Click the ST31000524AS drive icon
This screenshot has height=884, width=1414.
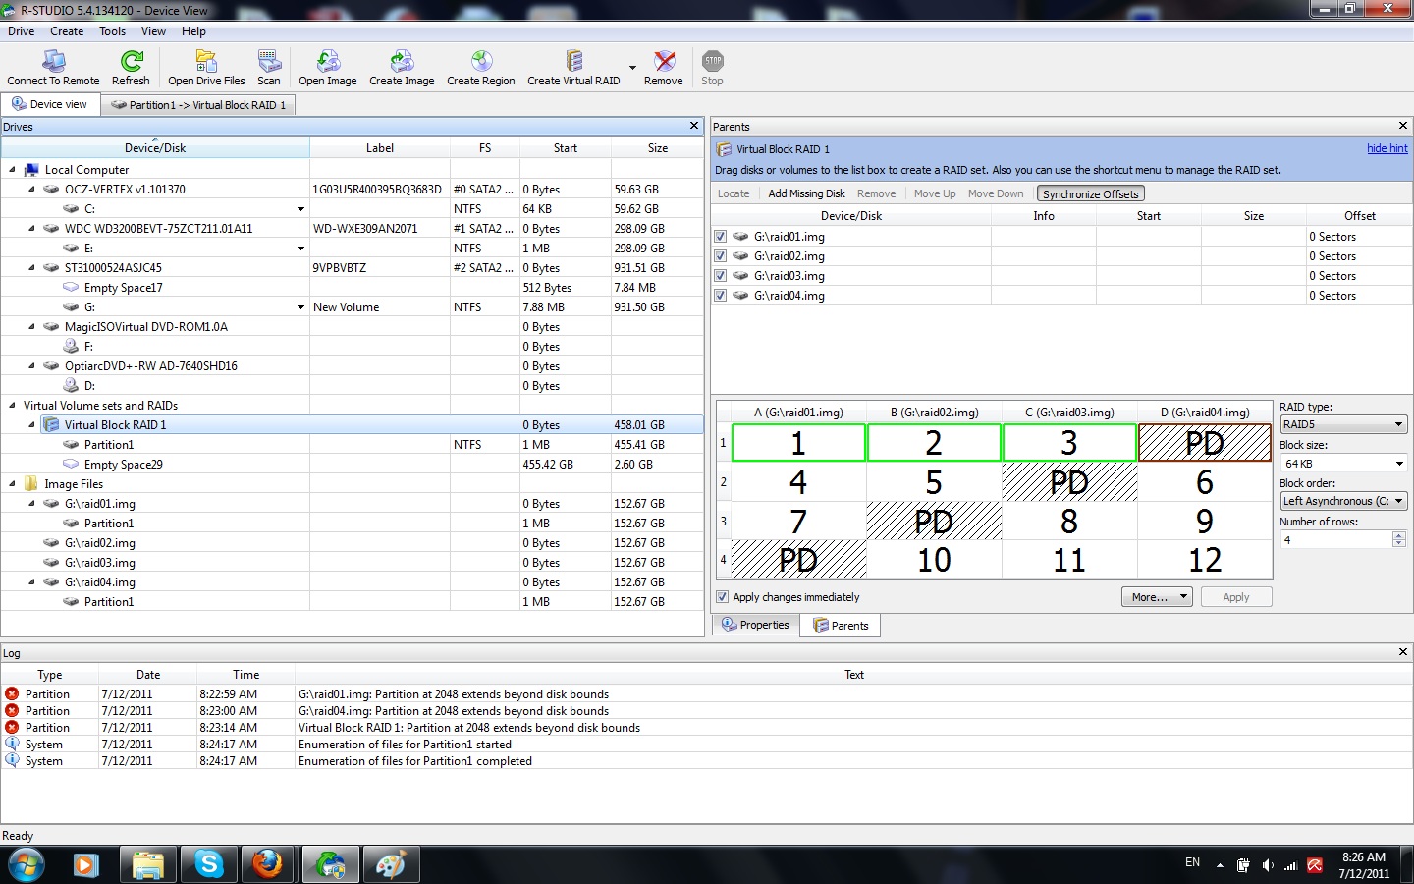[52, 268]
